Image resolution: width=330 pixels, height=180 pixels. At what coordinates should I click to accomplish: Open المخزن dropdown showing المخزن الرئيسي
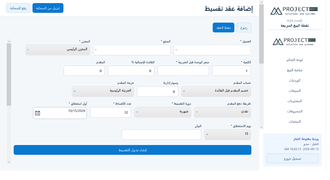[58, 50]
